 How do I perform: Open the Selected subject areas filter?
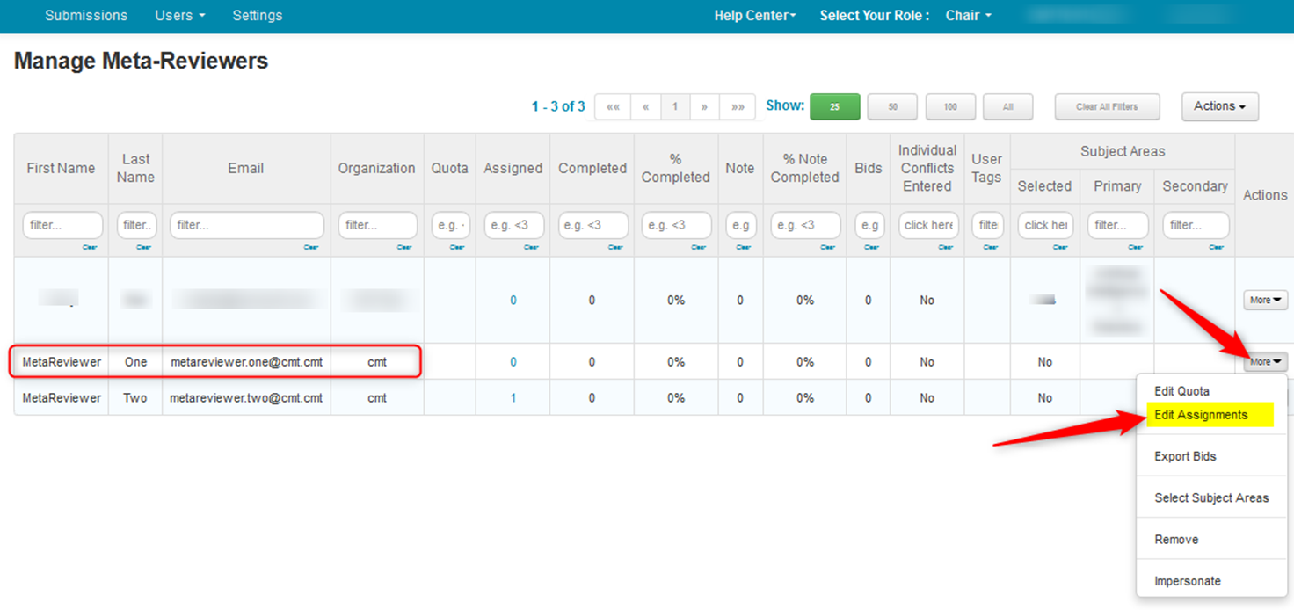(x=1045, y=225)
